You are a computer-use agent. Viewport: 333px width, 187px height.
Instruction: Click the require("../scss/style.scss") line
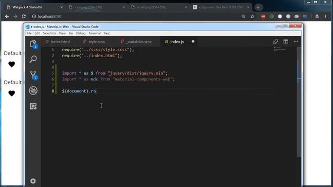click(x=98, y=50)
